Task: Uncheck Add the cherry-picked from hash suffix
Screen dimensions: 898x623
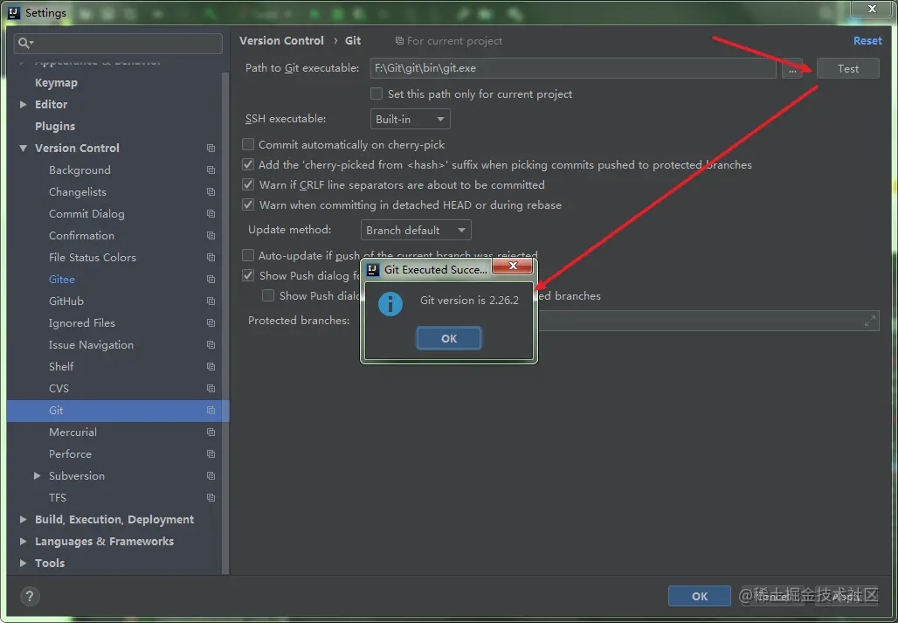Action: coord(248,164)
